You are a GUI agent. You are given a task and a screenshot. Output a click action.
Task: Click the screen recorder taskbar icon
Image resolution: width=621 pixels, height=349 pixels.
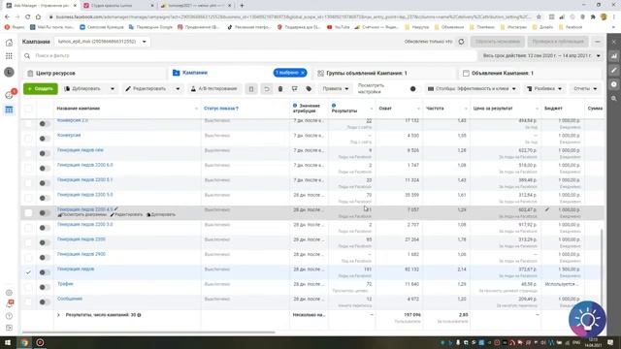coord(40,342)
